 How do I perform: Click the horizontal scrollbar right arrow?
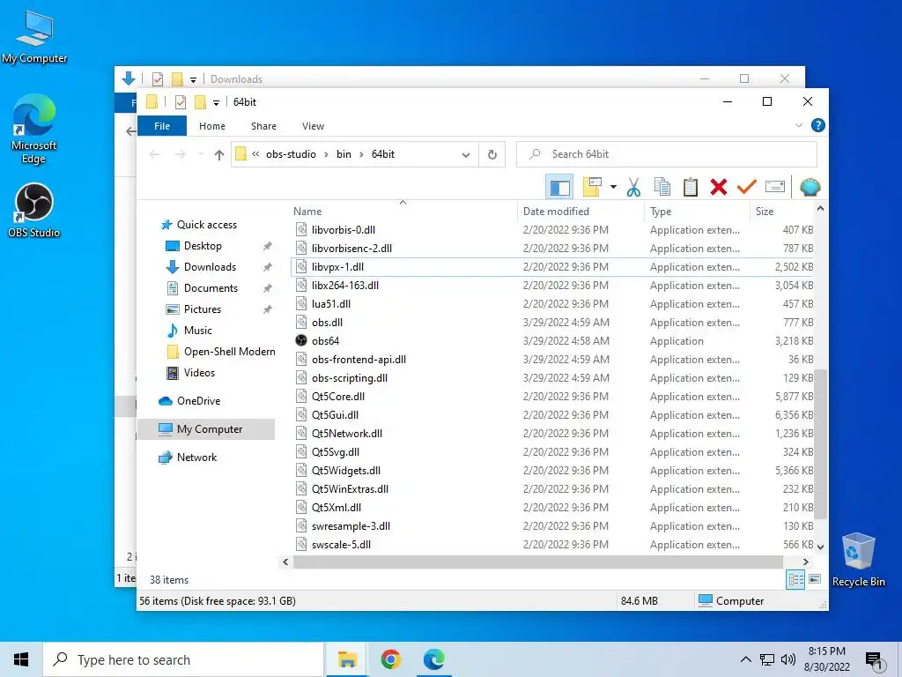click(805, 562)
